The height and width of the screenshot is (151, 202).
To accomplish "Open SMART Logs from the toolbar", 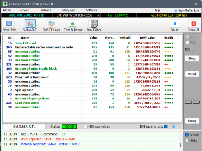I will click(51, 23).
